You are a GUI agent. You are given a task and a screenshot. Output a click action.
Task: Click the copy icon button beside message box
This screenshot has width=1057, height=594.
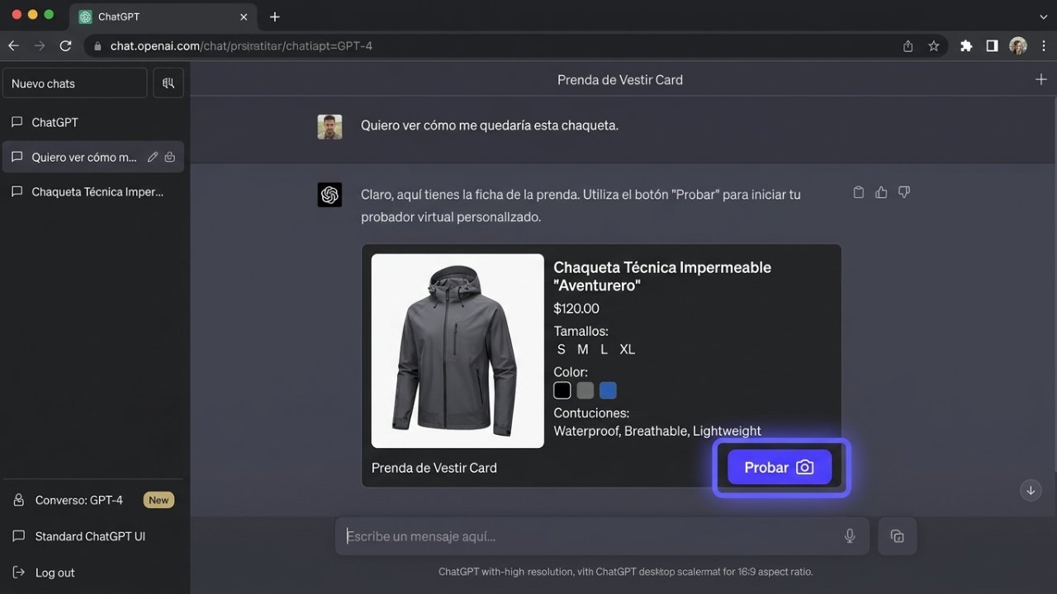click(898, 536)
